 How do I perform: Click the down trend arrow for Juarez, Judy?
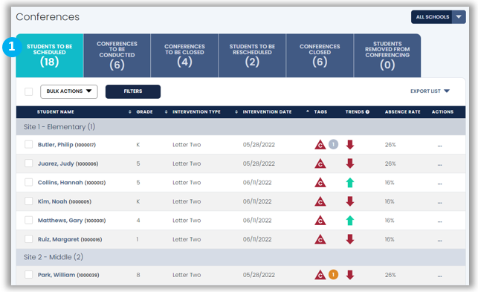click(x=350, y=163)
